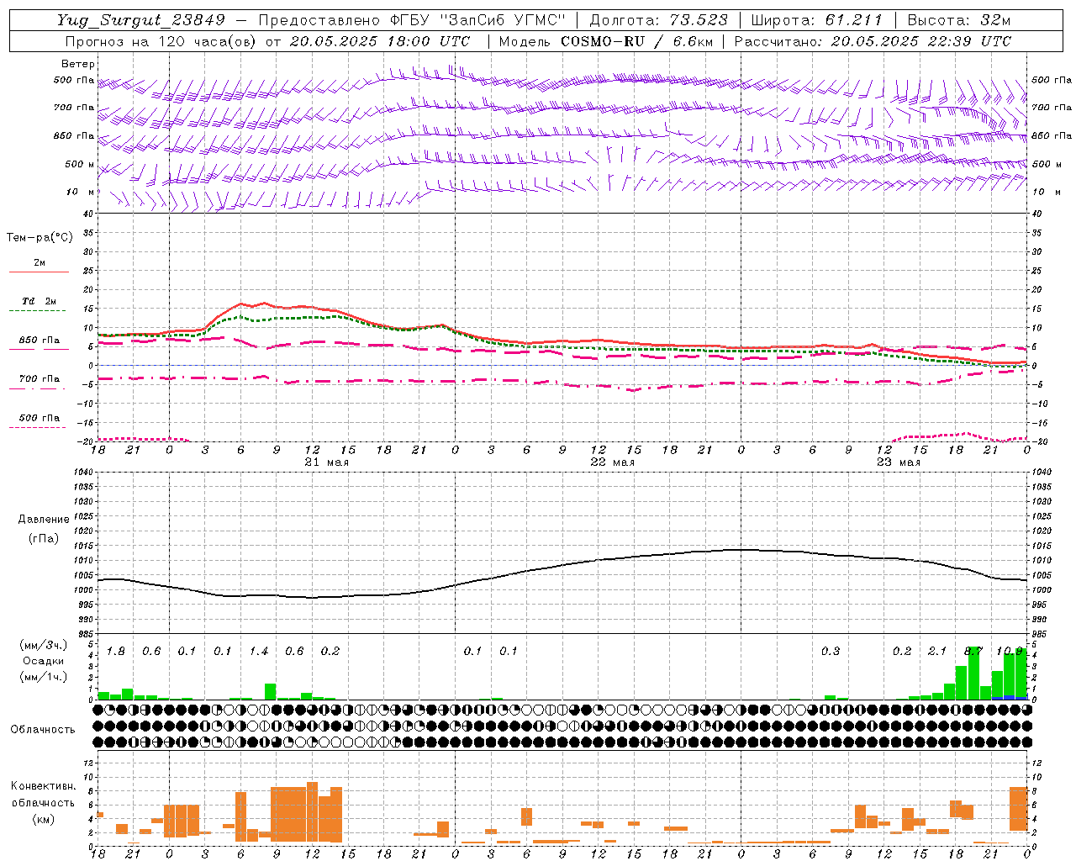Screen dimensions: 1076x861
Task: Click the Высота: 32м value
Action: point(959,20)
